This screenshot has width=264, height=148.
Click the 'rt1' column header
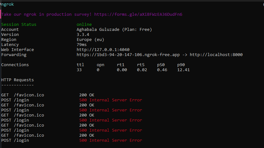[x=121, y=65]
